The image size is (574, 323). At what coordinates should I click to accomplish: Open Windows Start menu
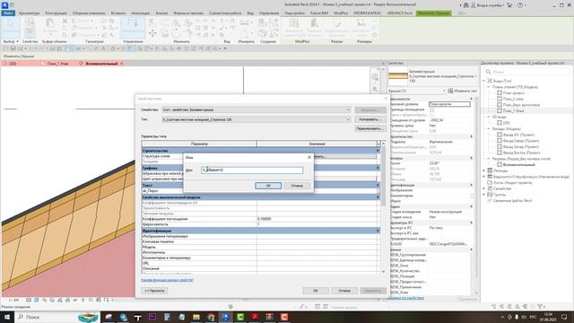pyautogui.click(x=7, y=317)
